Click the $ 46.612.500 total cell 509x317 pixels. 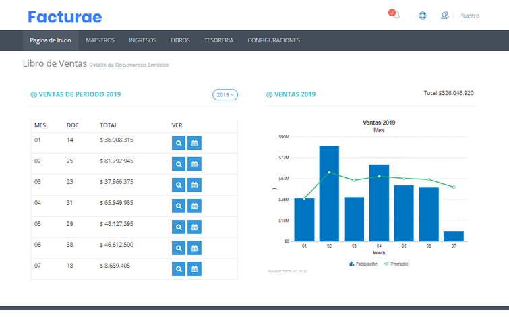point(117,245)
